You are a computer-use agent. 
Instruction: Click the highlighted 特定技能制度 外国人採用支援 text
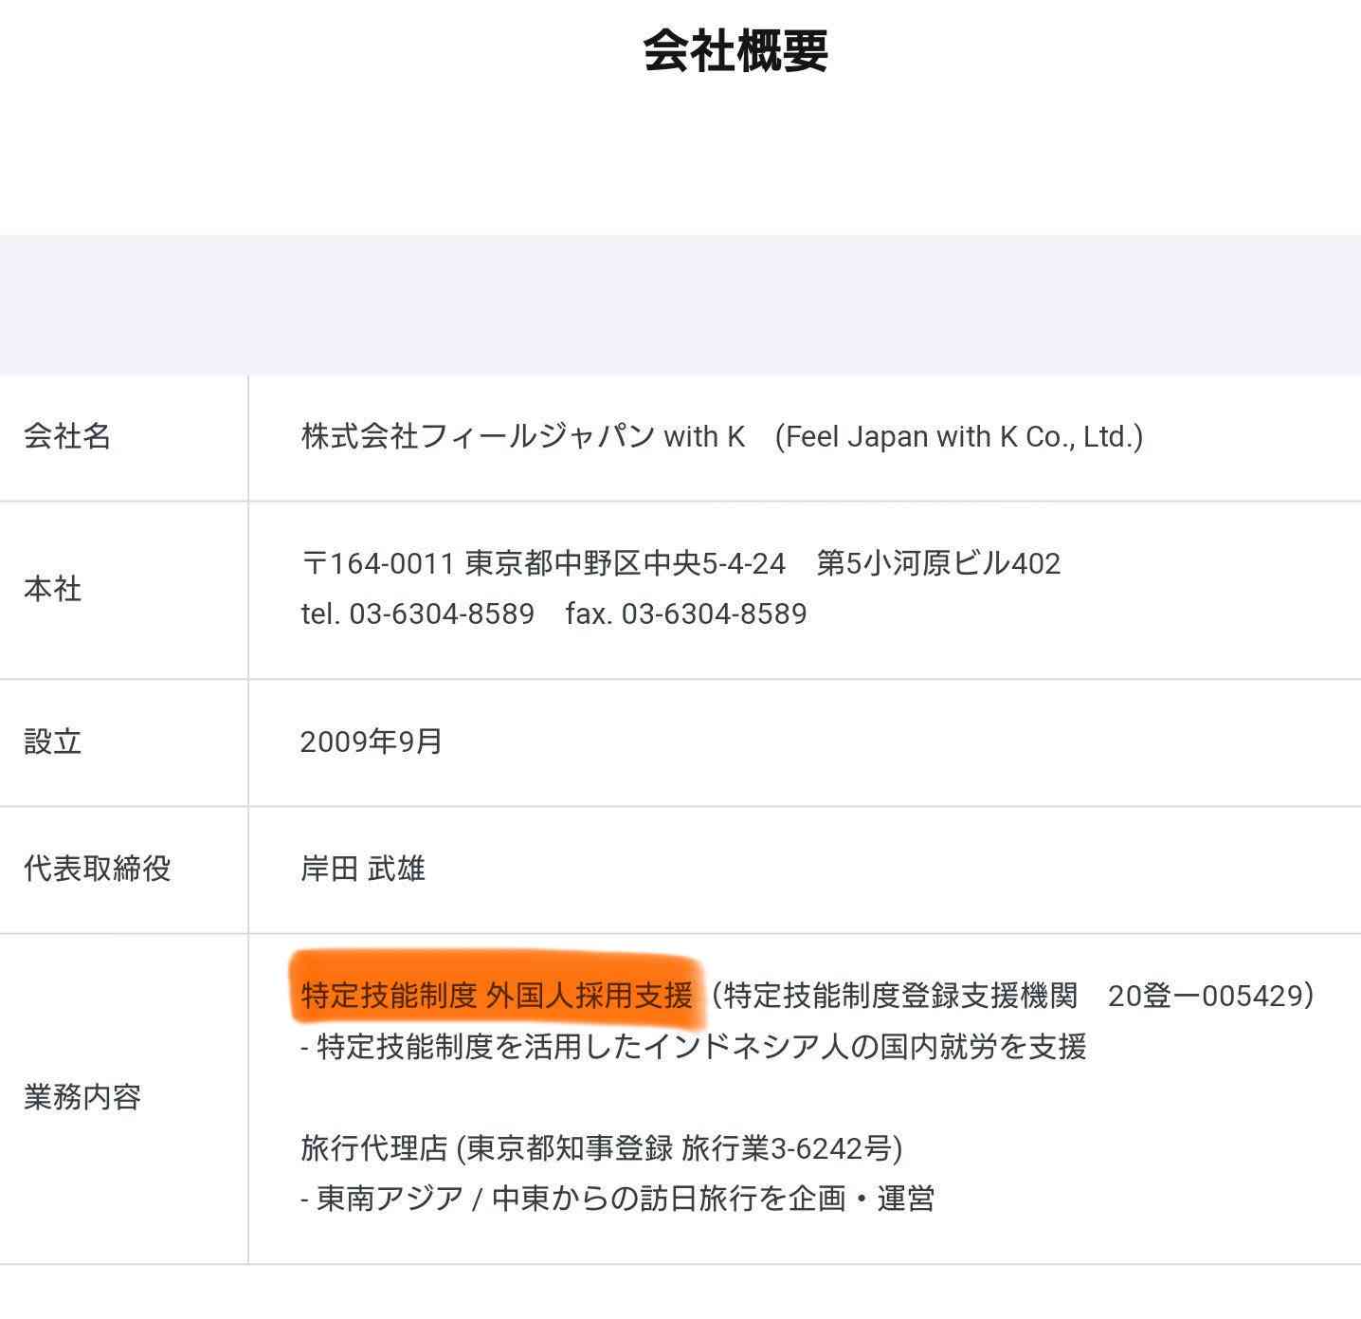[x=497, y=996]
